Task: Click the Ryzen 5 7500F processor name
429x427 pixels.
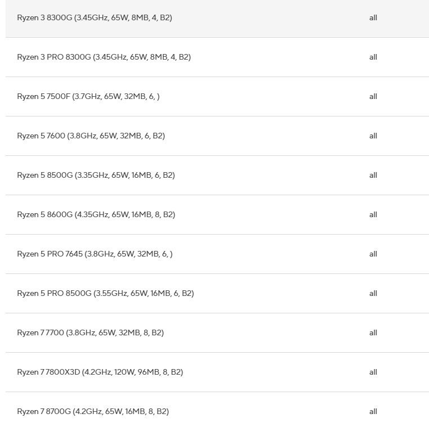Action: pyautogui.click(x=88, y=96)
